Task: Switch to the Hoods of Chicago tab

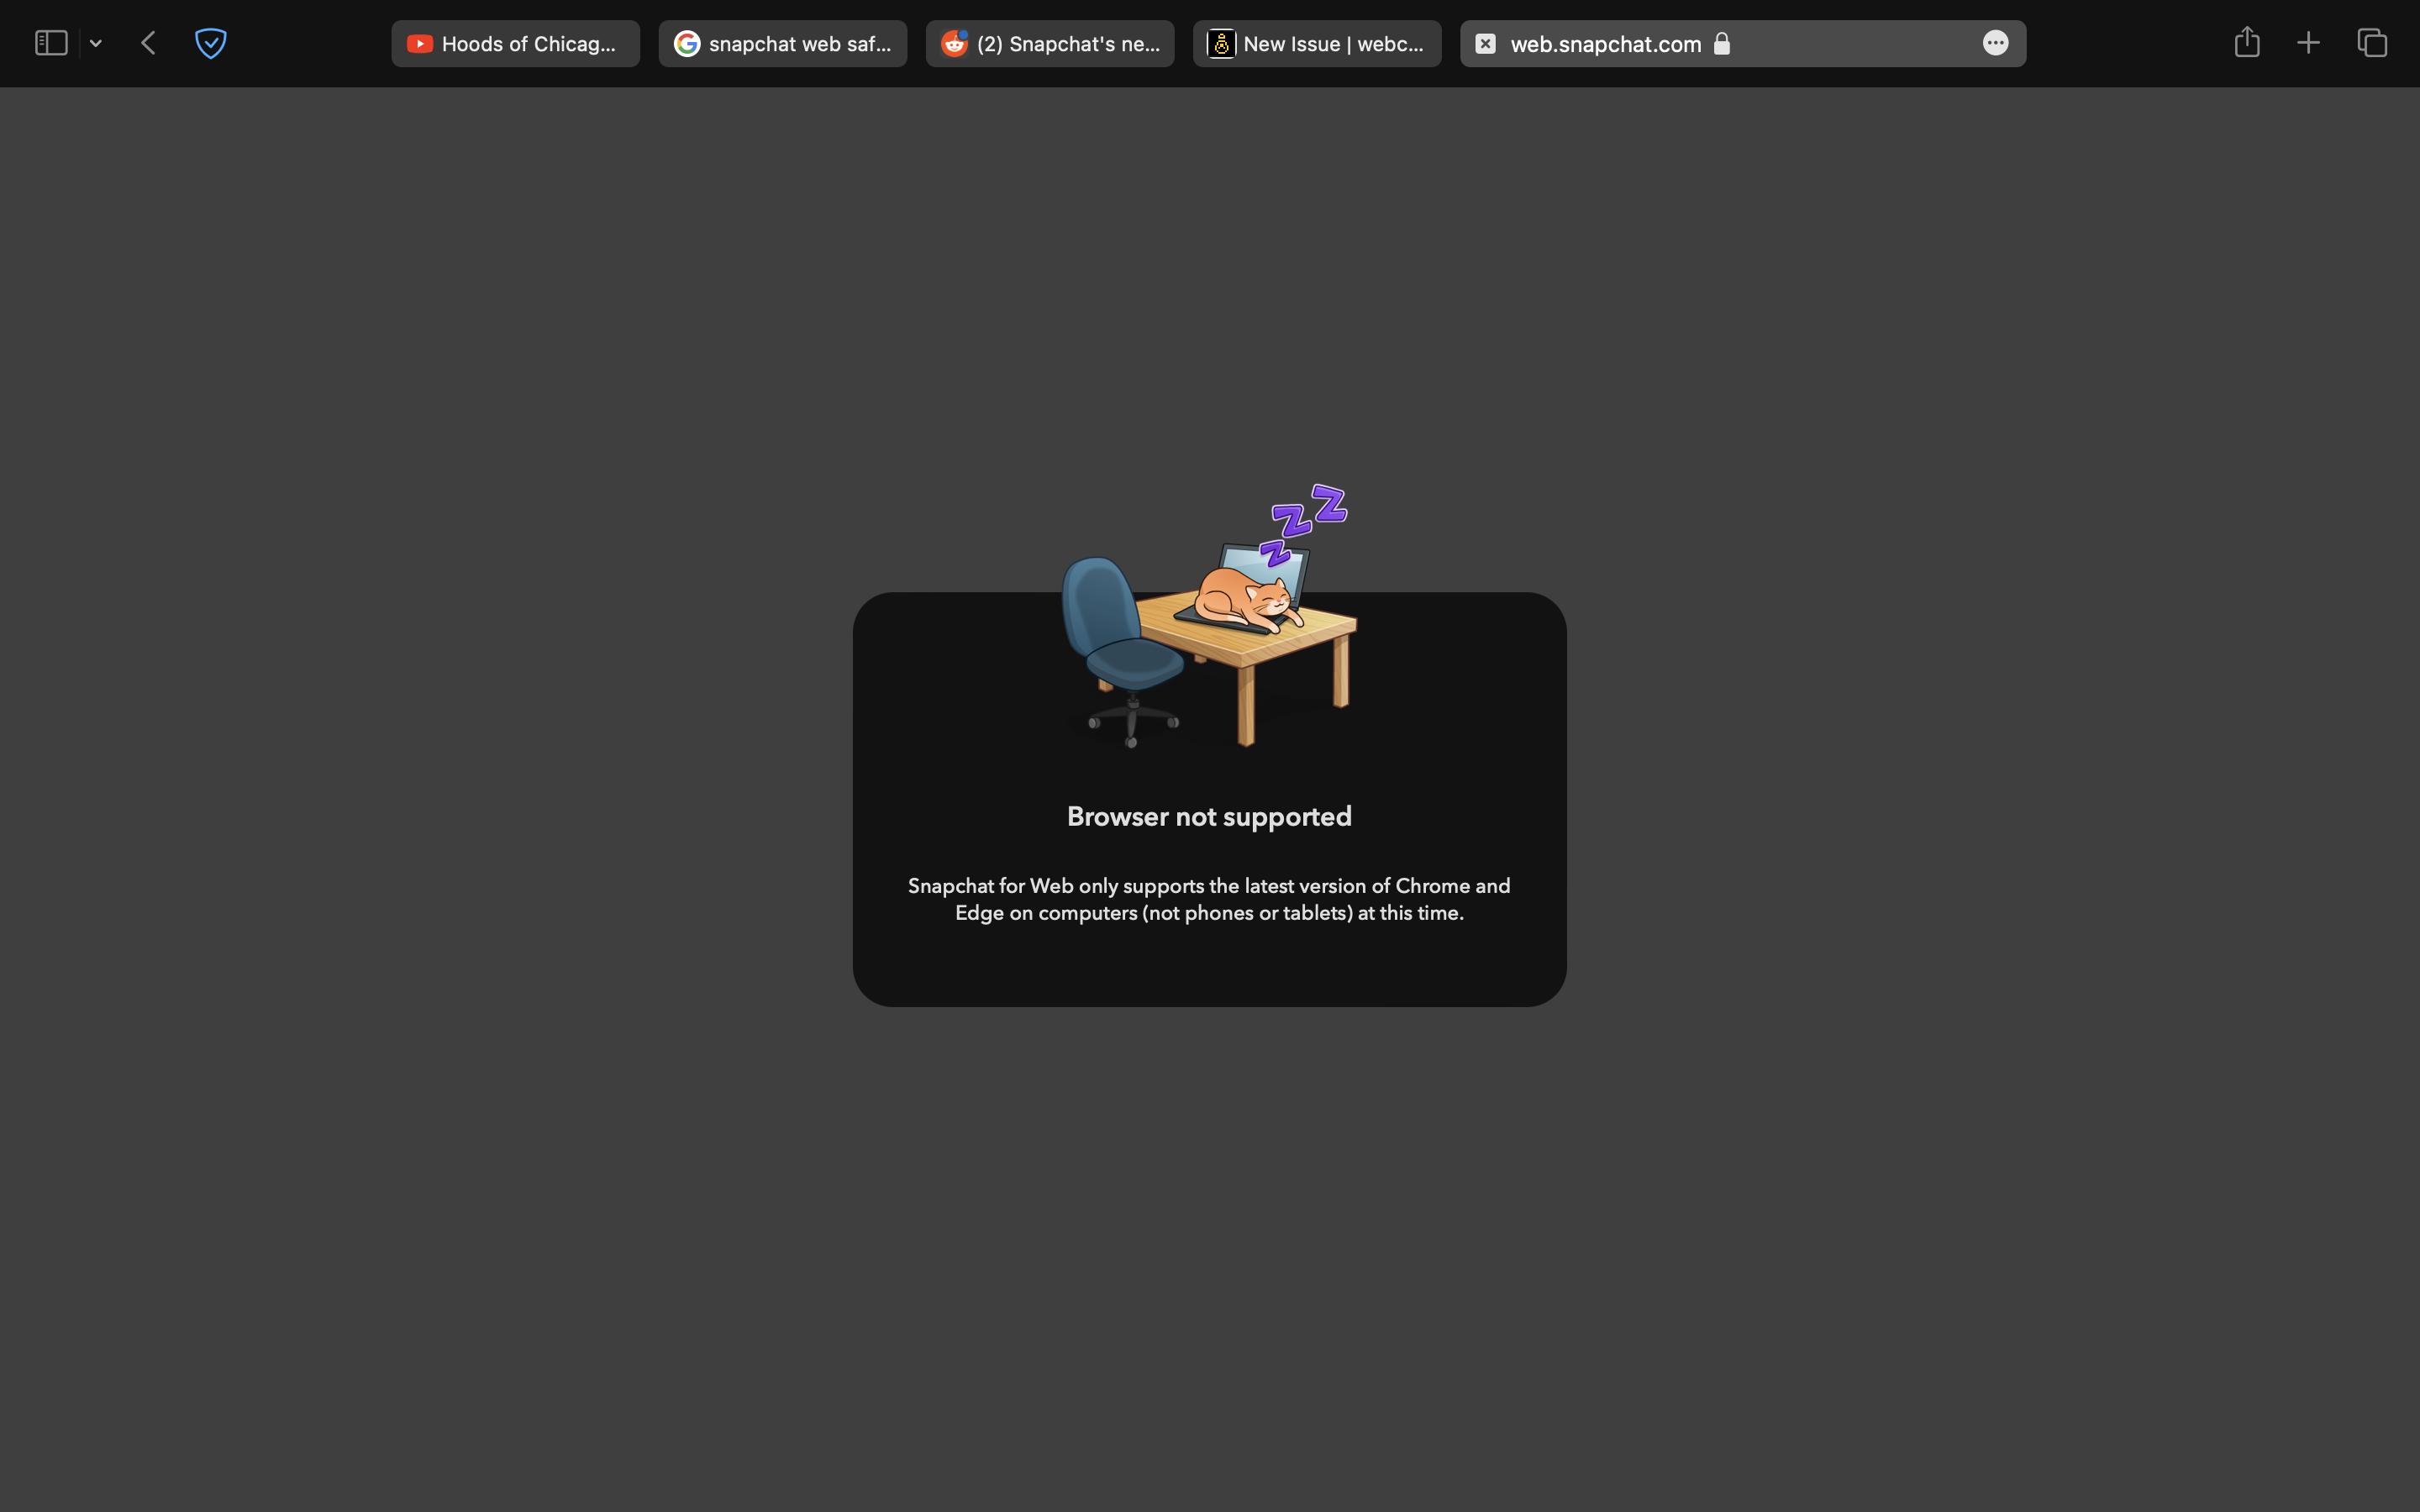Action: (x=515, y=43)
